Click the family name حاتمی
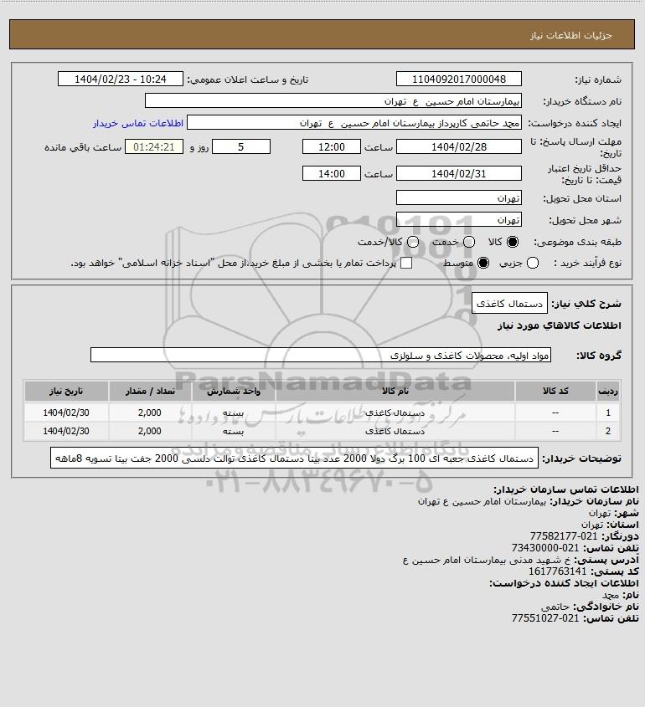Image resolution: width=645 pixels, height=707 pixels. tap(555, 607)
